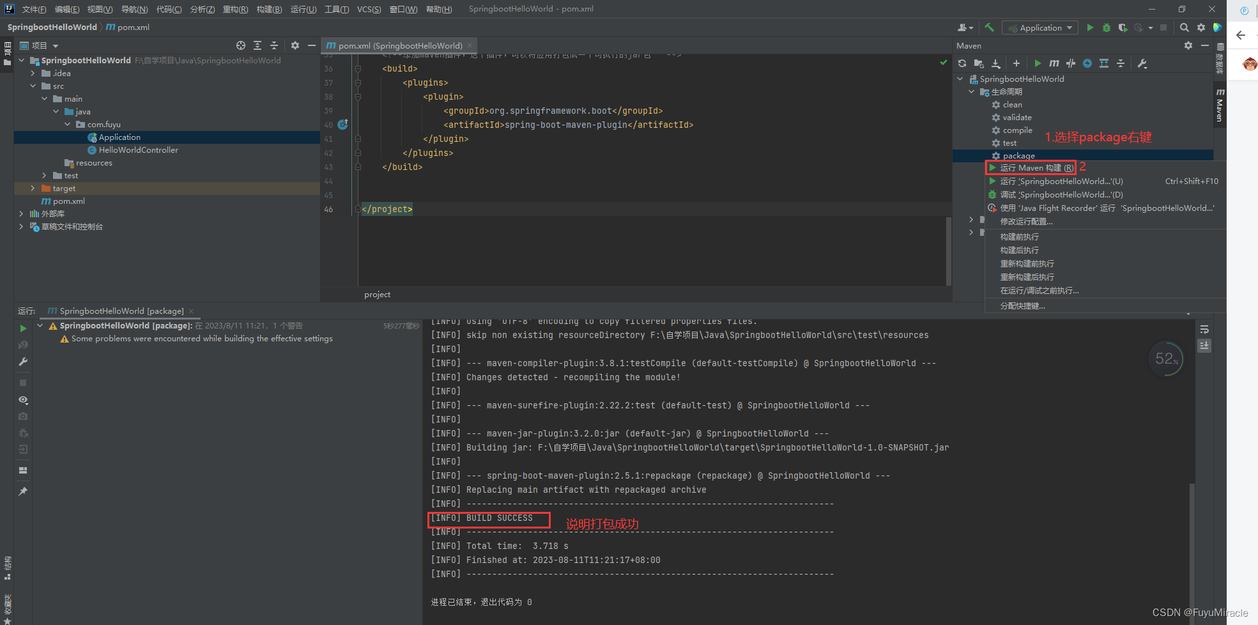
Task: Expand the 外部库 node
Action: tap(21, 213)
